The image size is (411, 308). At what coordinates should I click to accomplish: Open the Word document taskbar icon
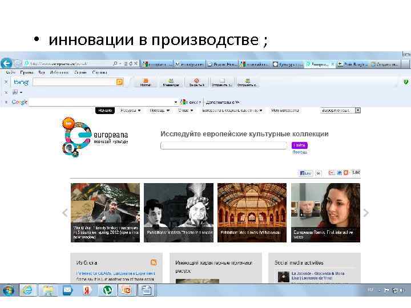click(x=146, y=290)
